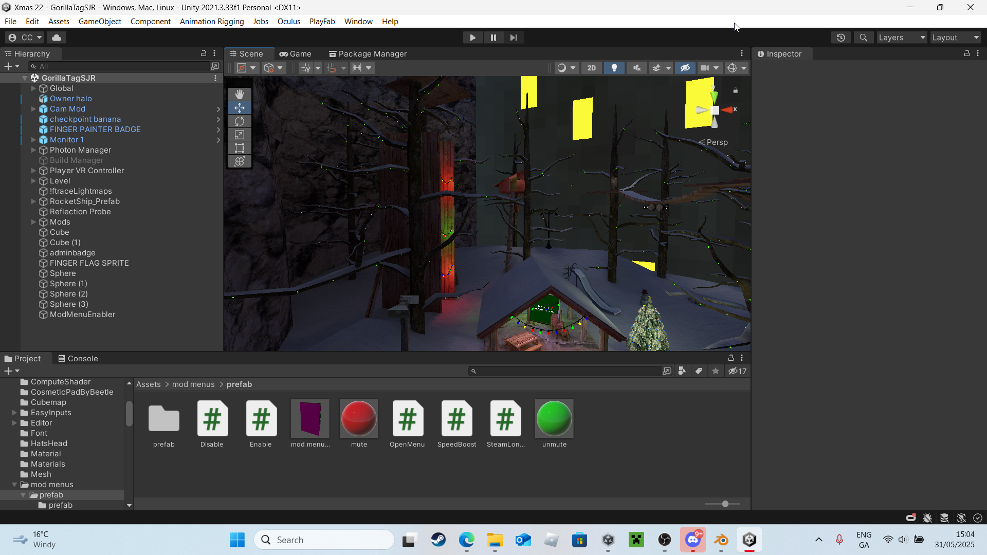The image size is (987, 555).
Task: Select the Hand view tool
Action: tap(240, 95)
